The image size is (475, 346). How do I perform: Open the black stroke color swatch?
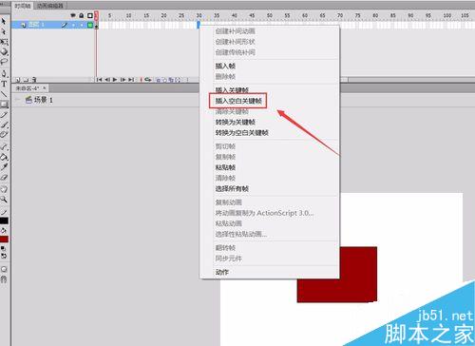pyautogui.click(x=4, y=221)
